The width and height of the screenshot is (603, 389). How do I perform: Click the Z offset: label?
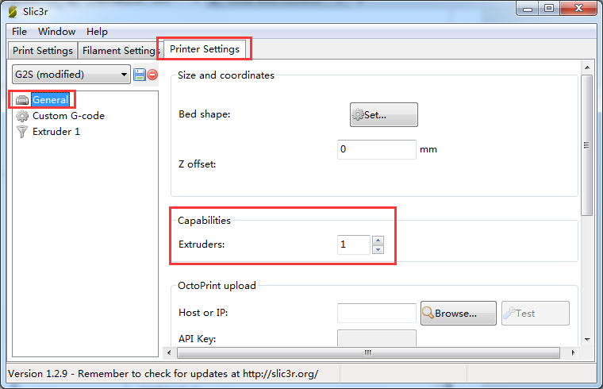coord(197,164)
